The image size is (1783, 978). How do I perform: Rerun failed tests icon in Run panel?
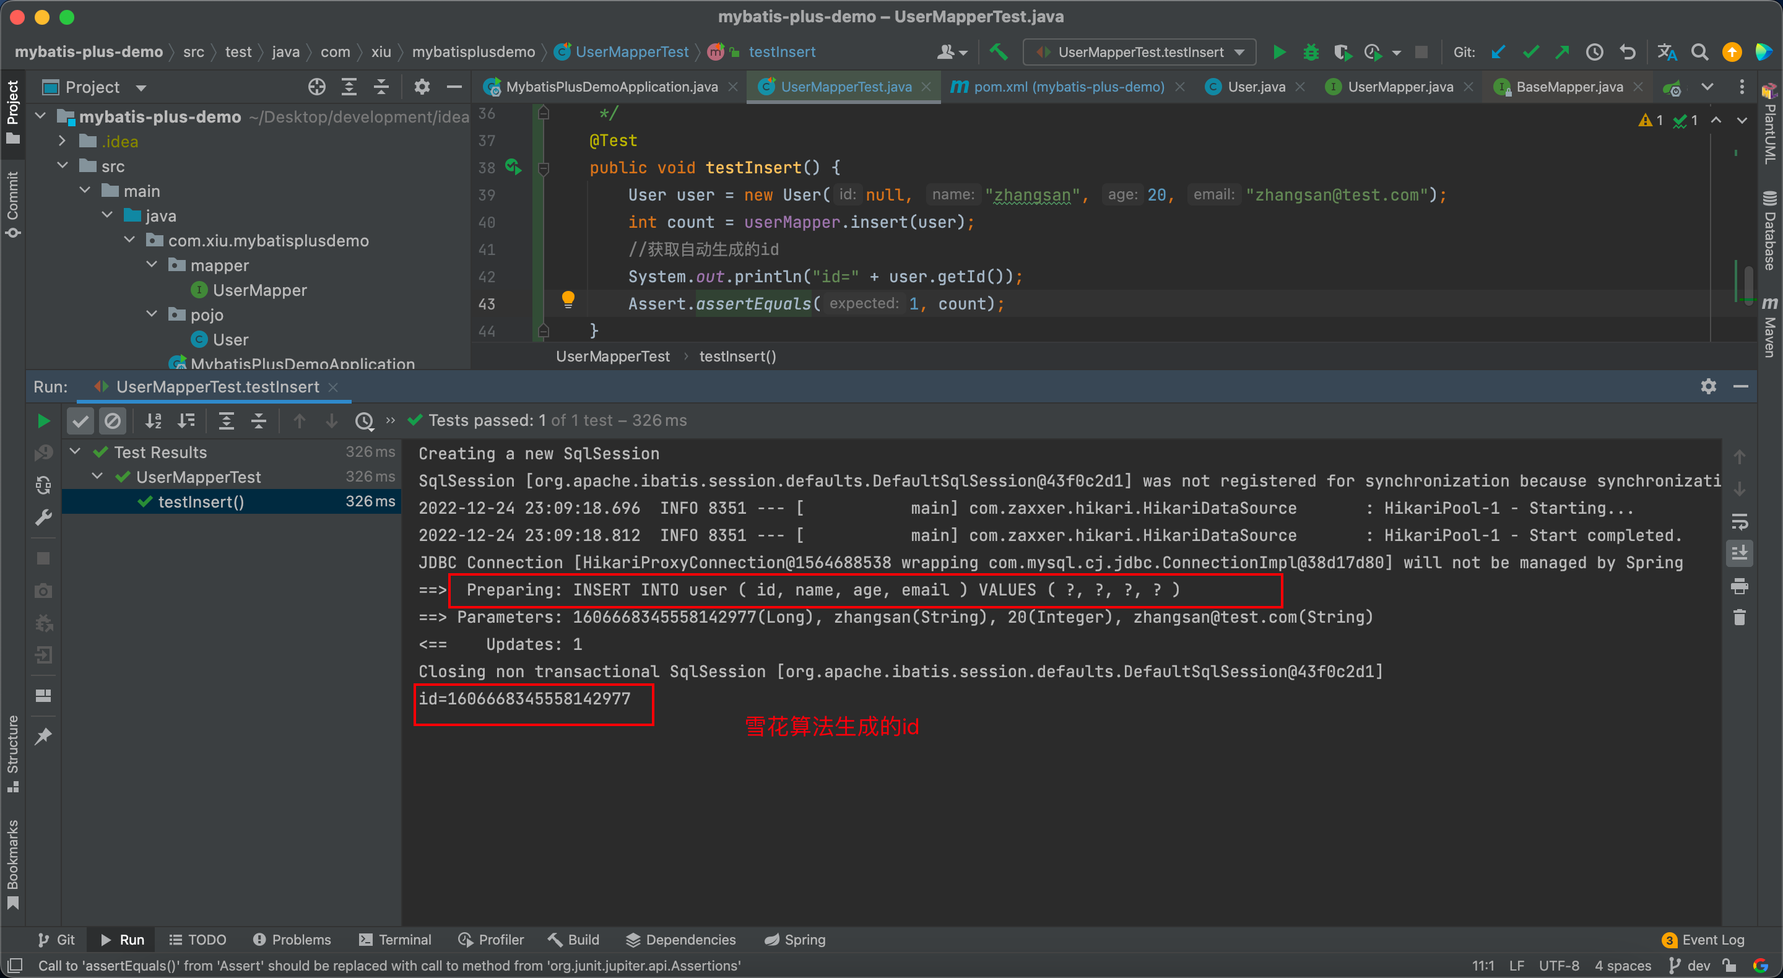[x=43, y=452]
